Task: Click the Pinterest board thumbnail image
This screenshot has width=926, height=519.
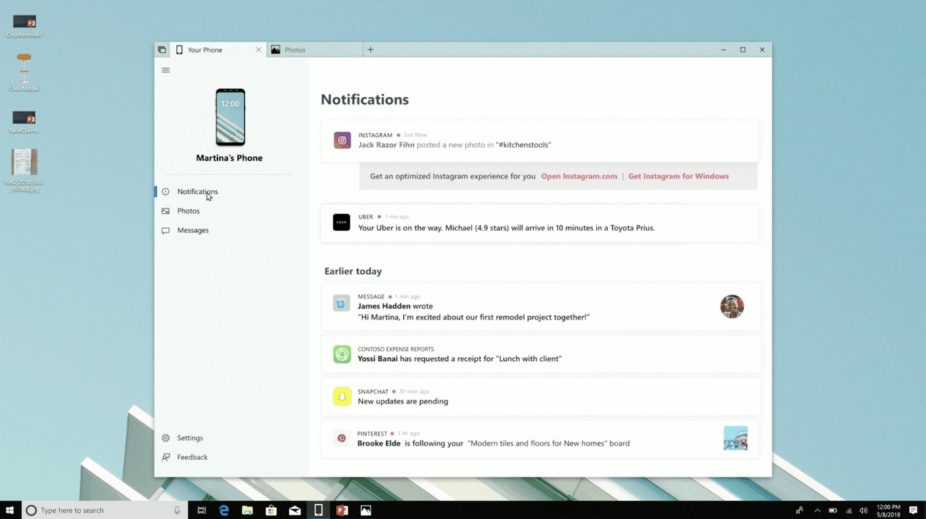Action: pos(735,438)
